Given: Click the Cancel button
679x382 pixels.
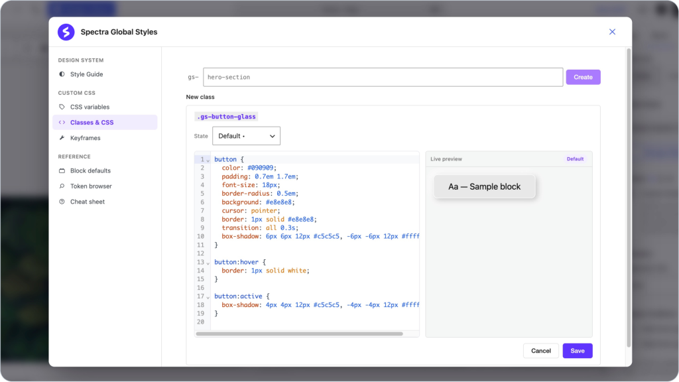Looking at the screenshot, I should point(541,351).
